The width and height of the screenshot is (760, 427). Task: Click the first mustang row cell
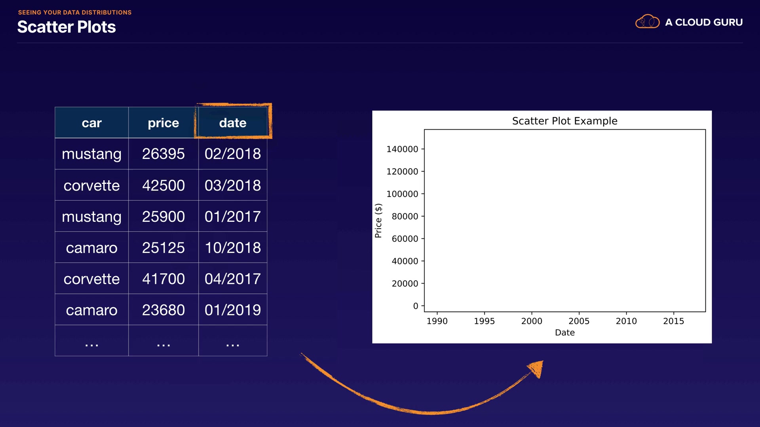(x=91, y=154)
